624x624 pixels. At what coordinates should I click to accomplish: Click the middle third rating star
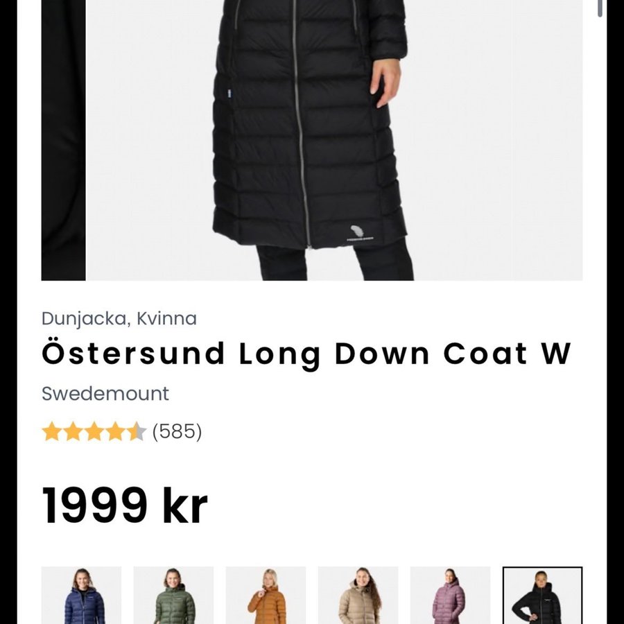tap(94, 431)
